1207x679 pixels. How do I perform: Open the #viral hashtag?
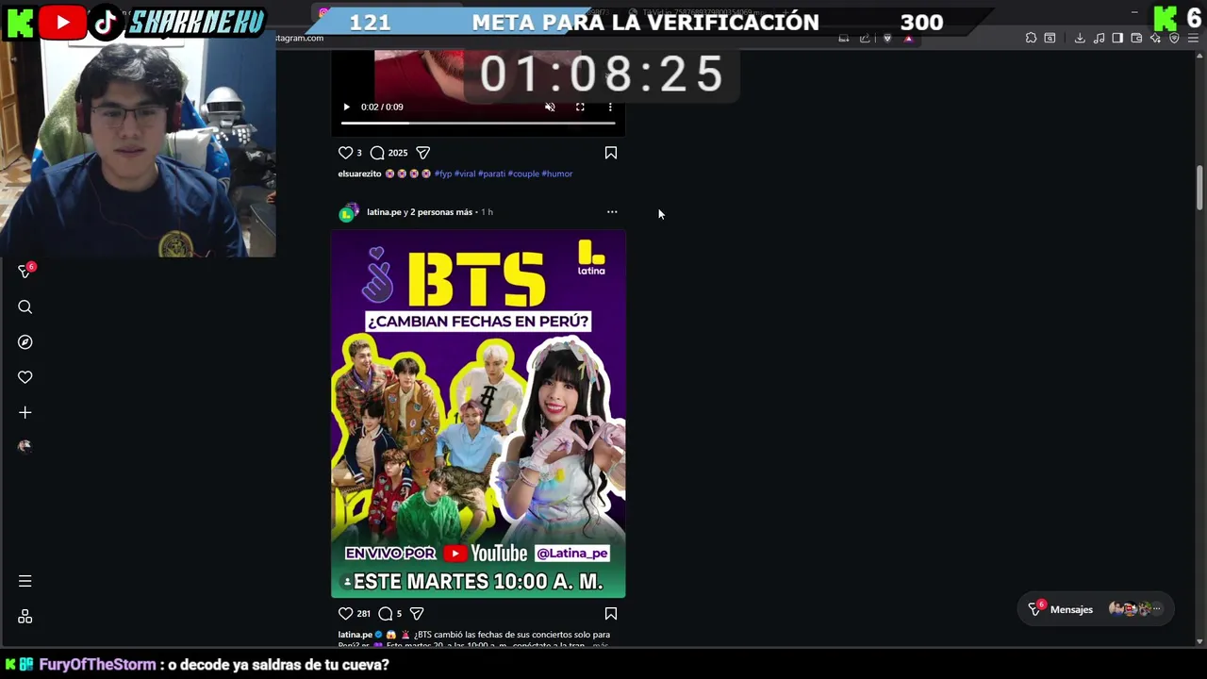click(x=465, y=174)
